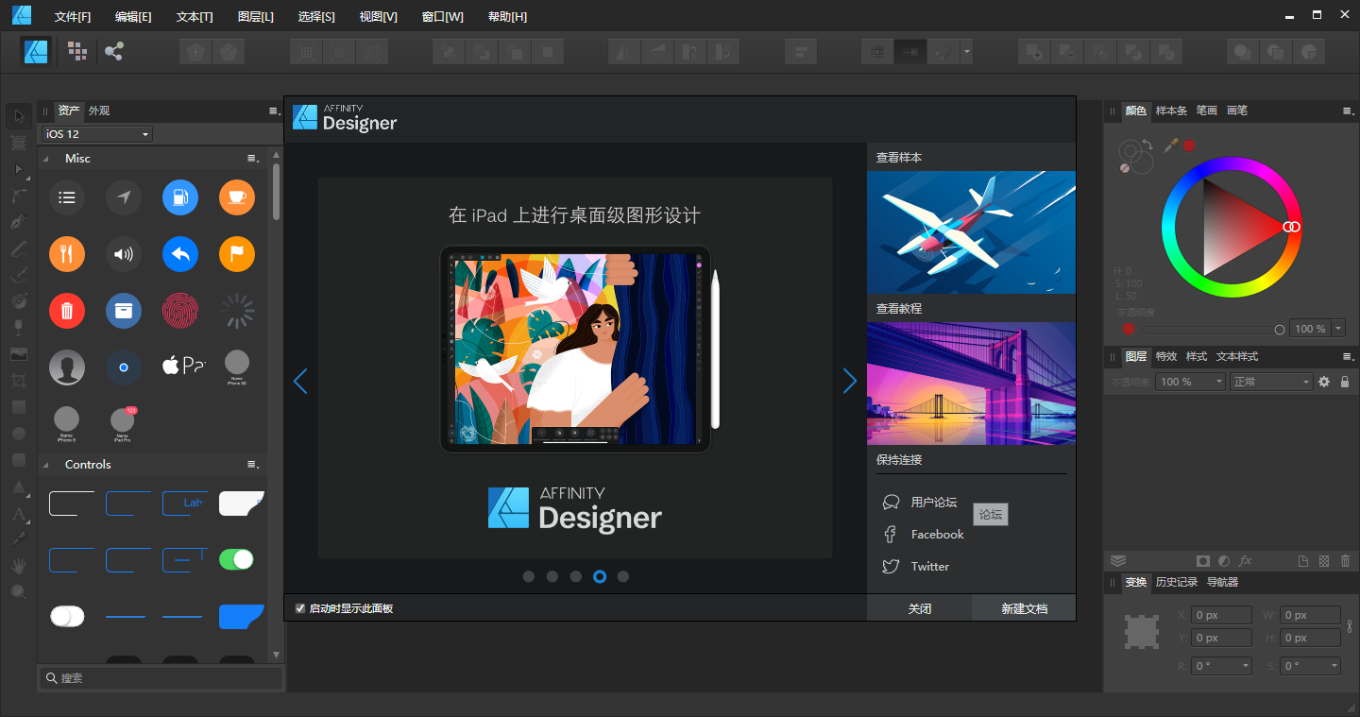Open layer opacity 100 % dropdown
1360x717 pixels.
pos(1192,382)
